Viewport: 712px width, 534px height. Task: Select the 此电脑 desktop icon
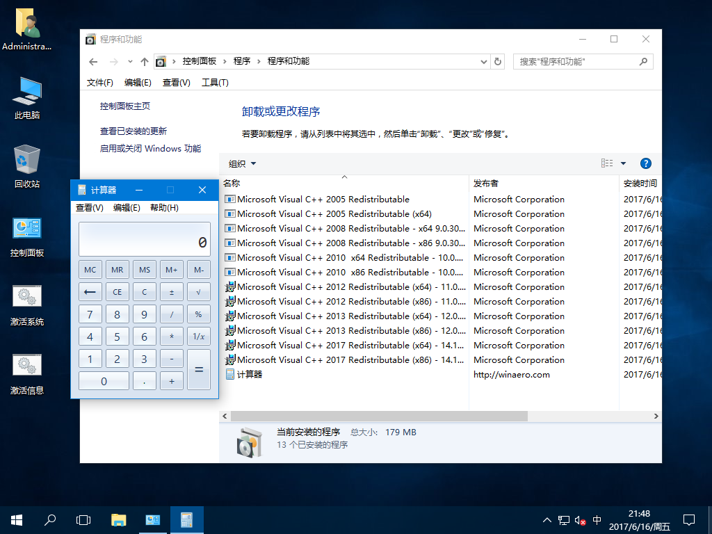tap(27, 98)
